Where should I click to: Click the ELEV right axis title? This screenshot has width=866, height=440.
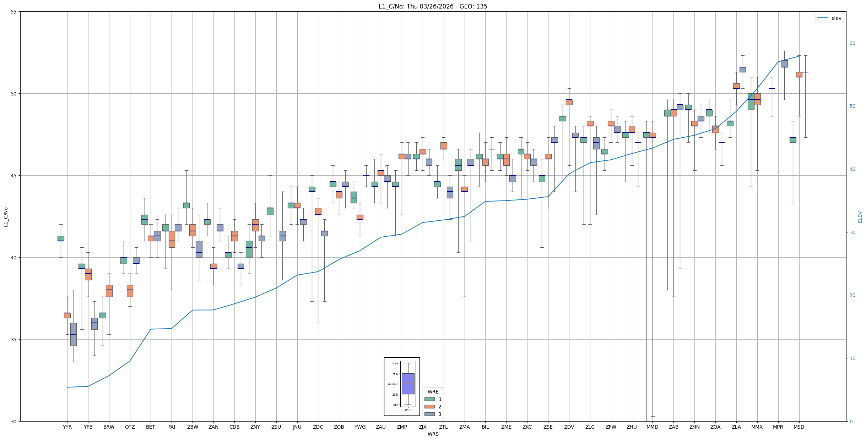pyautogui.click(x=860, y=217)
